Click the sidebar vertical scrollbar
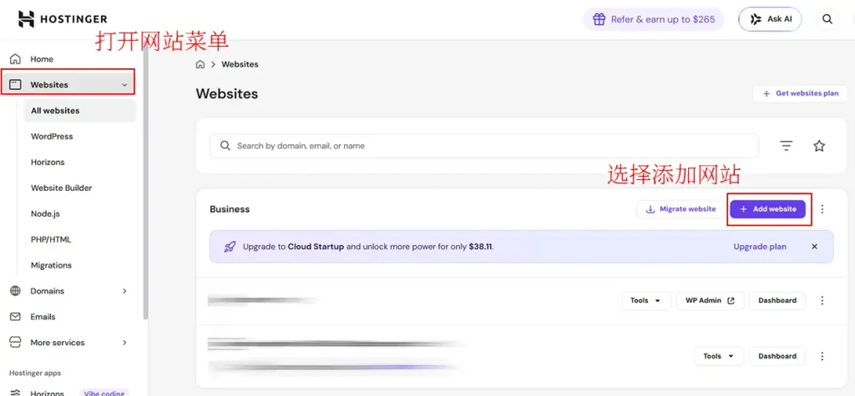This screenshot has width=855, height=396. (145, 183)
